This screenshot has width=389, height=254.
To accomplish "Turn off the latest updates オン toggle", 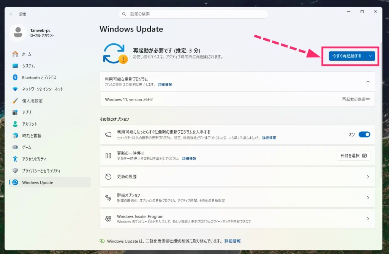I will (x=364, y=134).
